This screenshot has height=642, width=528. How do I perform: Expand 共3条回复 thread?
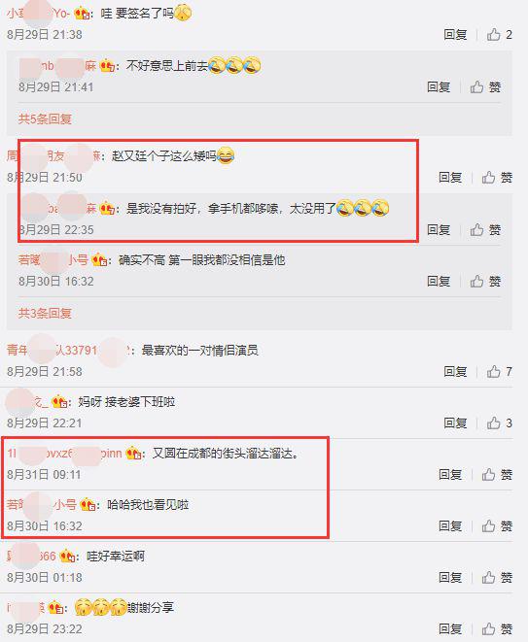(45, 313)
